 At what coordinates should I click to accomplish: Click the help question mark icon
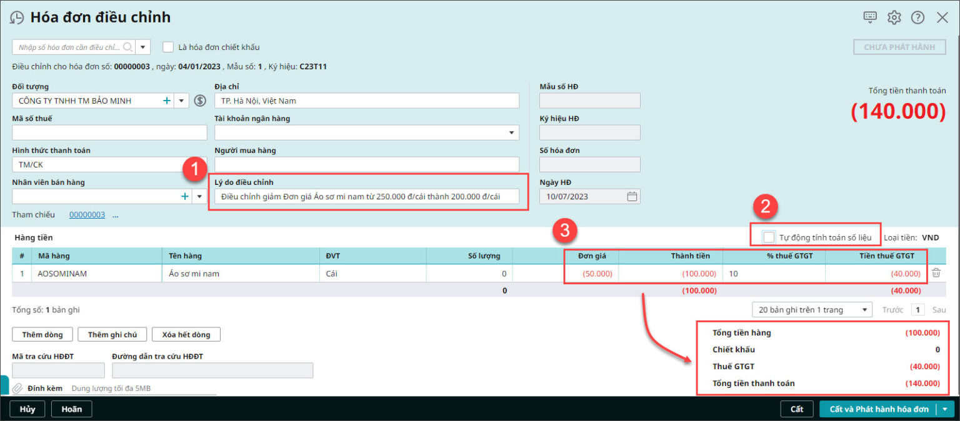pyautogui.click(x=917, y=17)
